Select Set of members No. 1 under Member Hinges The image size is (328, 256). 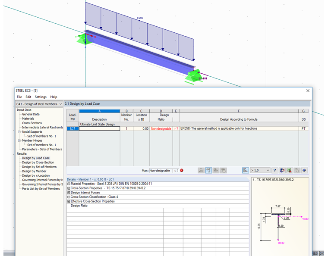point(41,145)
